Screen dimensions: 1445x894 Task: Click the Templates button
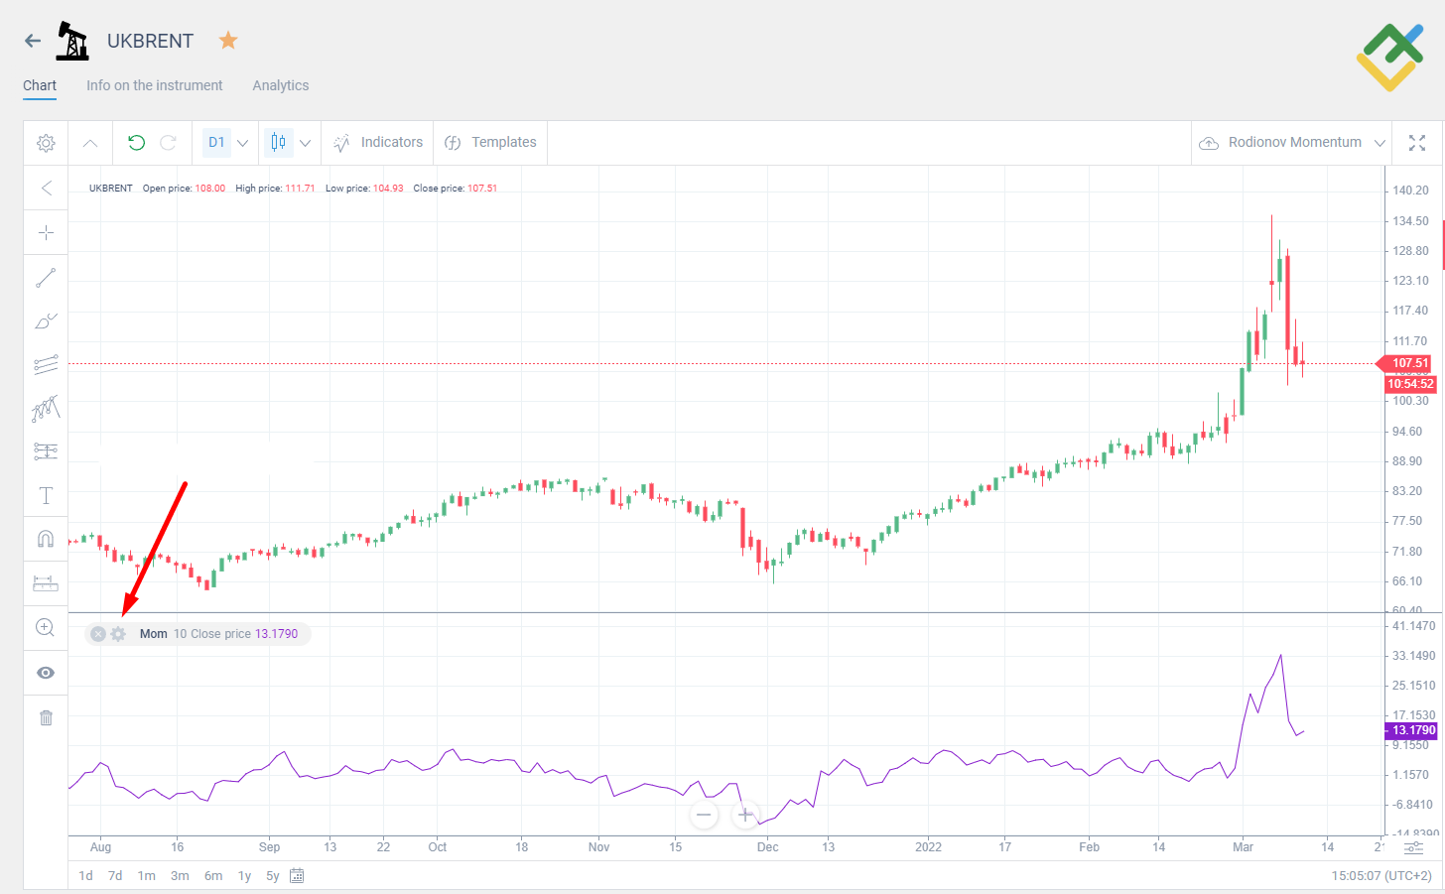coord(490,142)
